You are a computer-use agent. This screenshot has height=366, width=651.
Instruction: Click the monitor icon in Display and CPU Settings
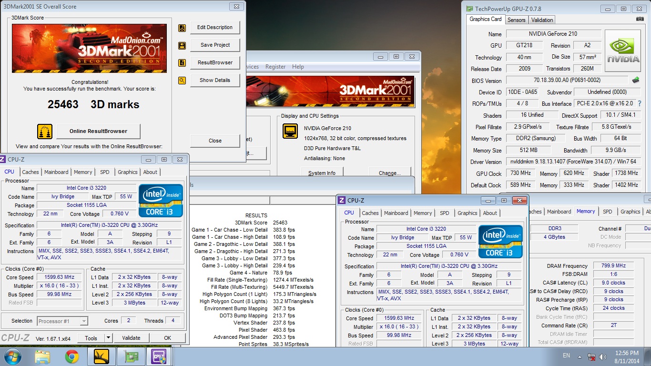click(290, 131)
